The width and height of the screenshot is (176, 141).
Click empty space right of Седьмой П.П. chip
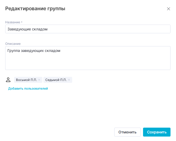118,80
